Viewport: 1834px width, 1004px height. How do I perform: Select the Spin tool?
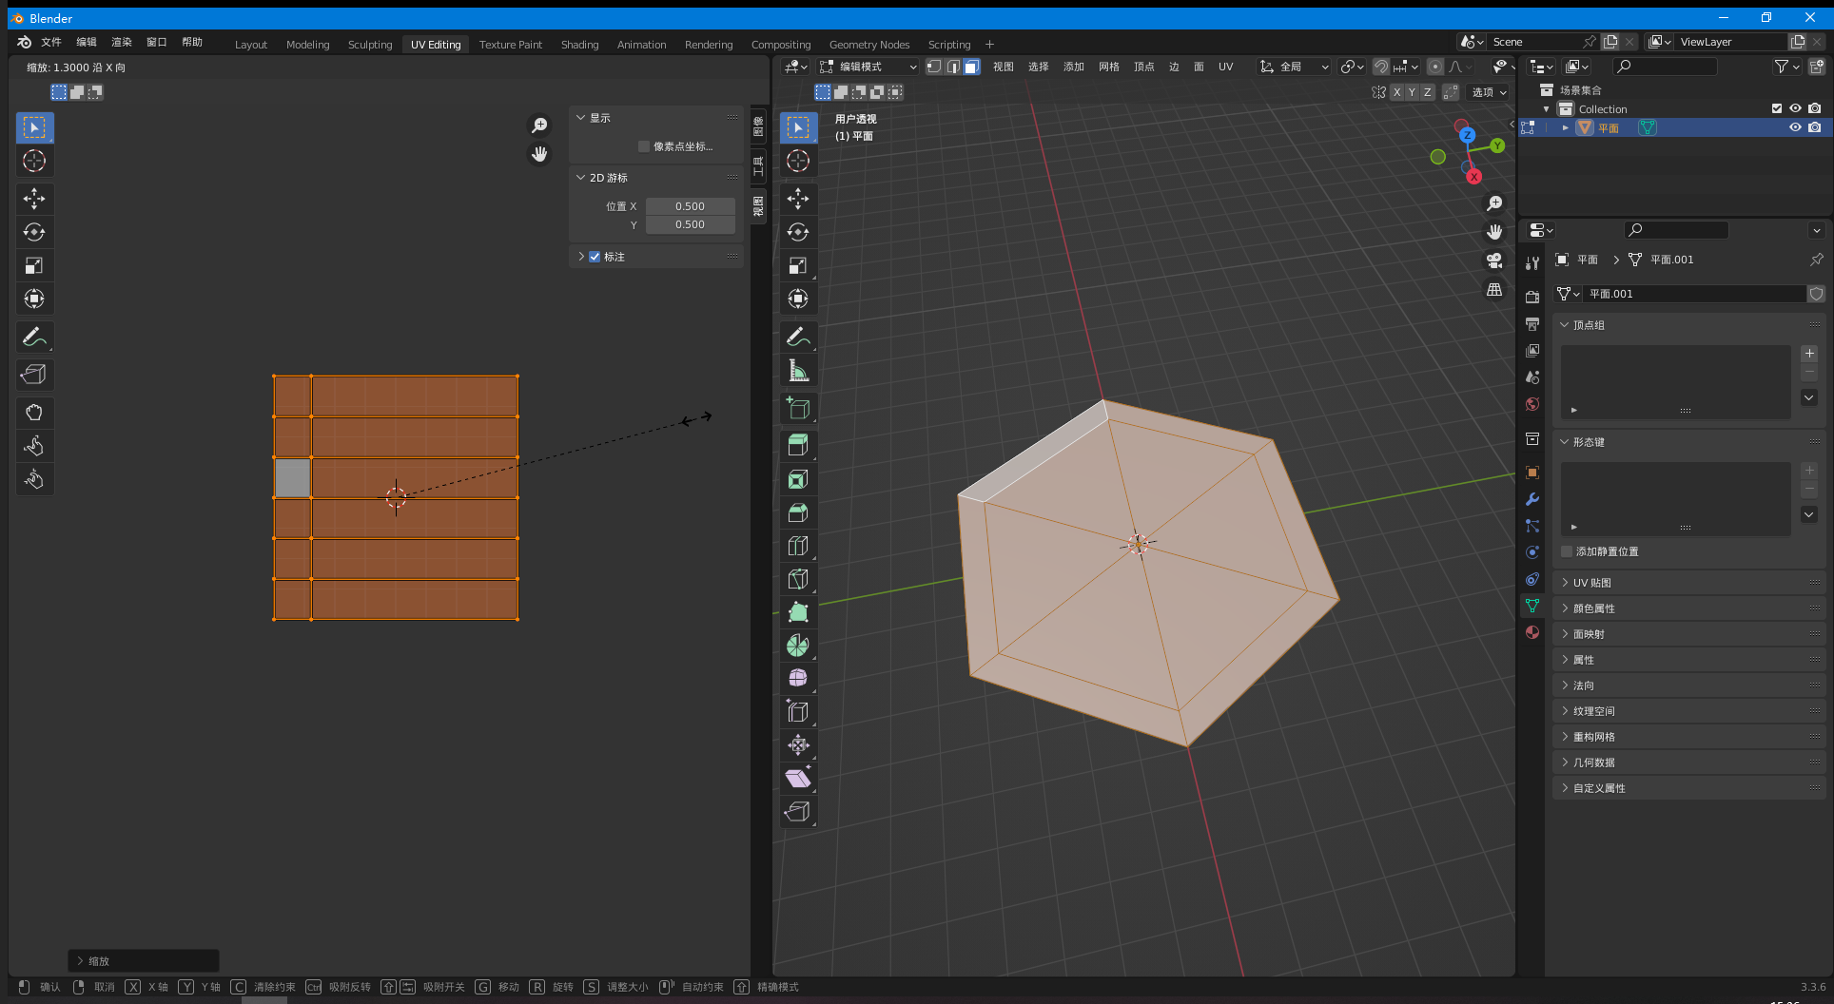click(x=798, y=646)
